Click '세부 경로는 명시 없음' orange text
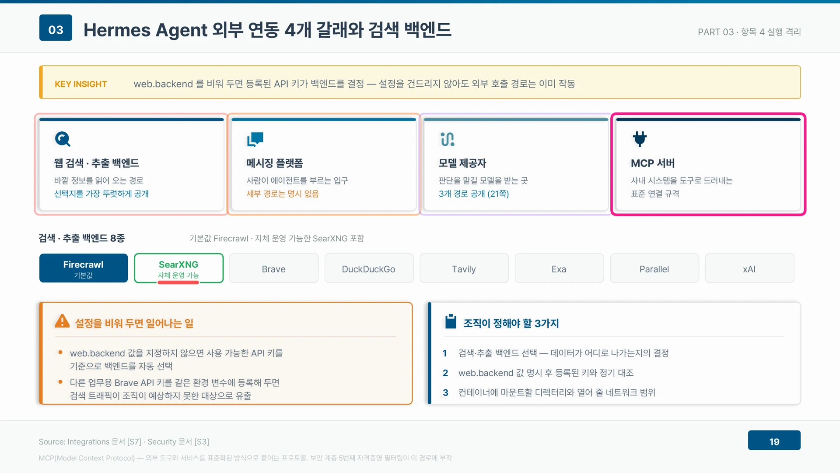840x473 pixels. point(283,194)
